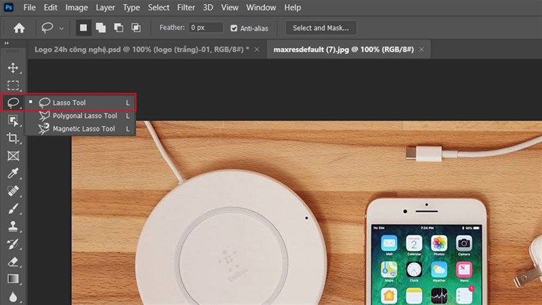
Task: Select the Move tool
Action: (13, 68)
